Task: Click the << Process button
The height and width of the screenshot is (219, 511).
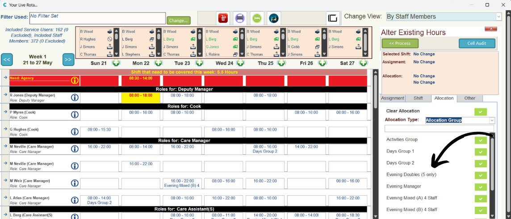Action: (400, 43)
